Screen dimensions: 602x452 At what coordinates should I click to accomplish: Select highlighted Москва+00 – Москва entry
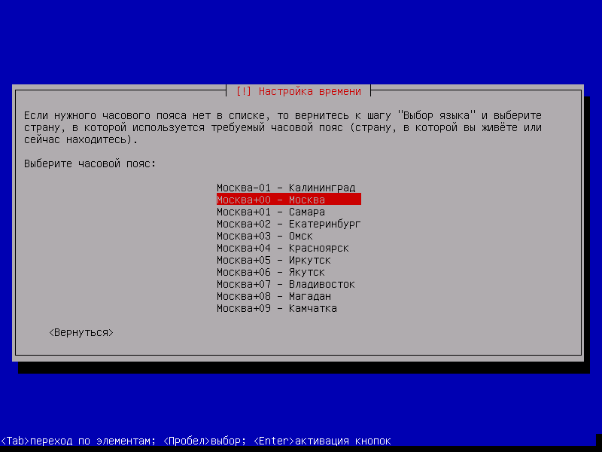(x=289, y=200)
